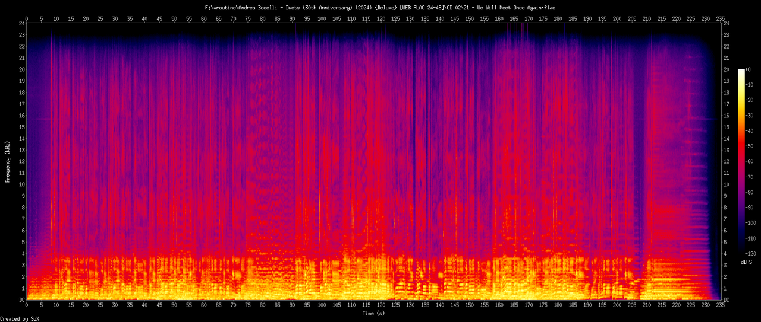Click the "Created by SoX" caption
The image size is (761, 322).
pos(20,319)
